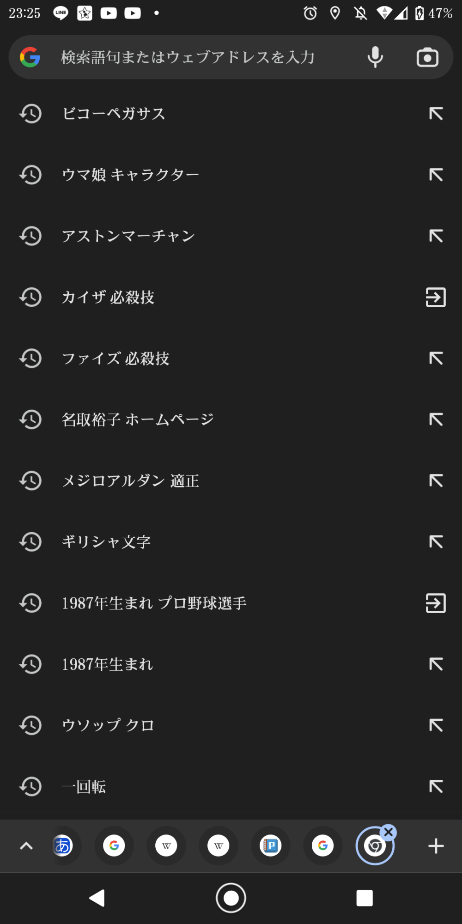Switch to the first Wikipedia tab
Image resolution: width=462 pixels, height=924 pixels.
166,846
